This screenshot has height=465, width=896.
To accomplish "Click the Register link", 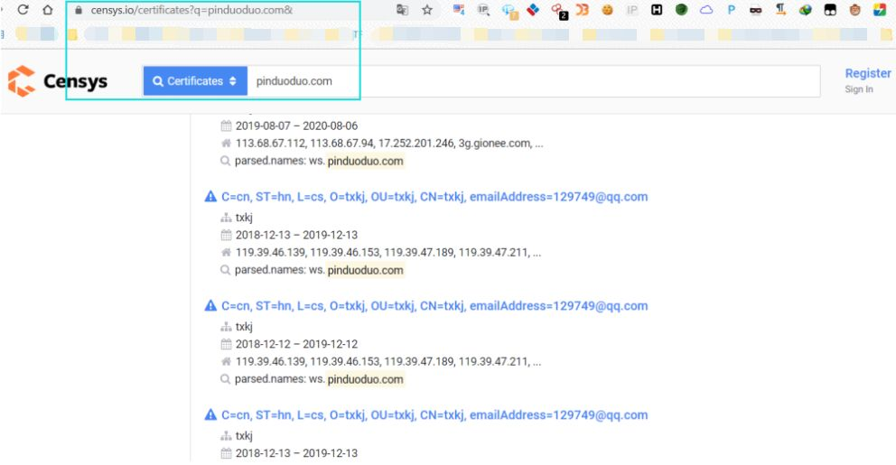I will coord(867,73).
